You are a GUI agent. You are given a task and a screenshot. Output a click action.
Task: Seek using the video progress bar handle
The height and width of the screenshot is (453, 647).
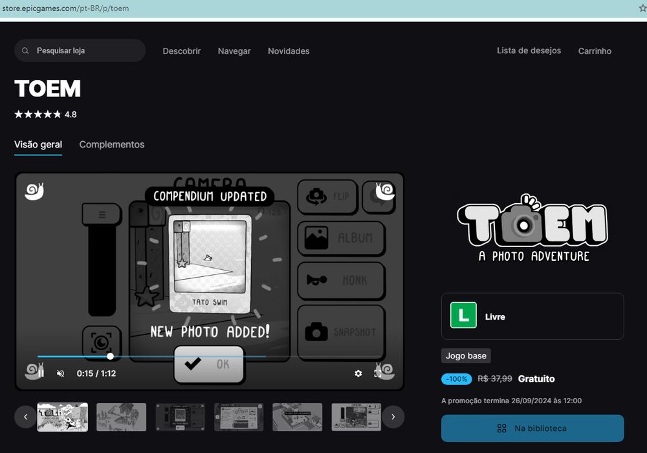tap(110, 356)
